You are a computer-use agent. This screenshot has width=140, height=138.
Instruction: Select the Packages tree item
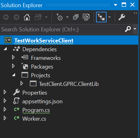tap(42, 67)
